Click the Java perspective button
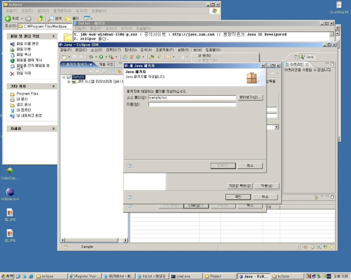Screen dimensions: 351x280 point(307,57)
